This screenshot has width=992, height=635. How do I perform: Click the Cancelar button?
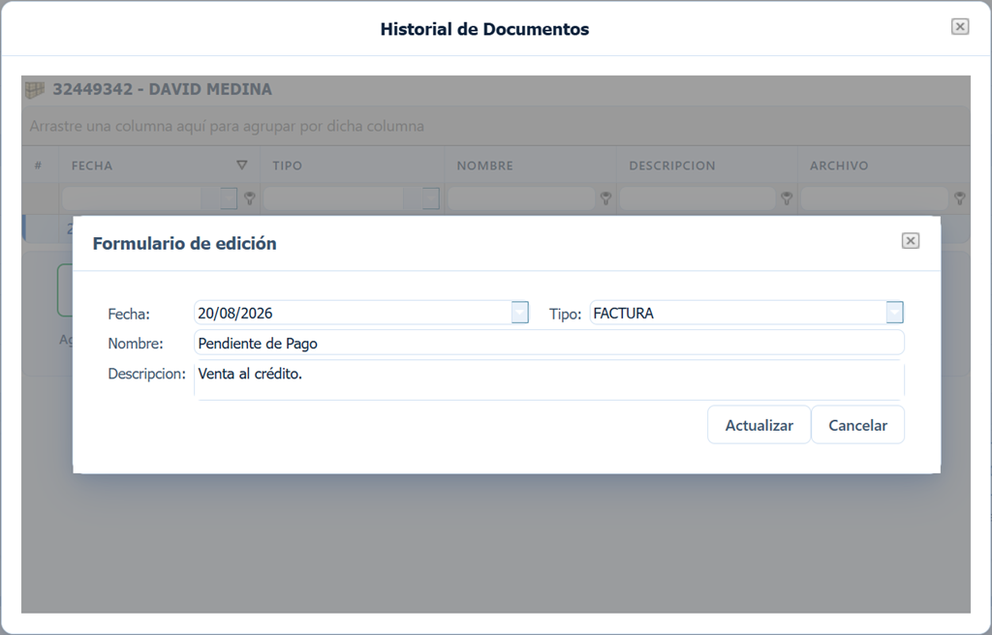(x=857, y=425)
